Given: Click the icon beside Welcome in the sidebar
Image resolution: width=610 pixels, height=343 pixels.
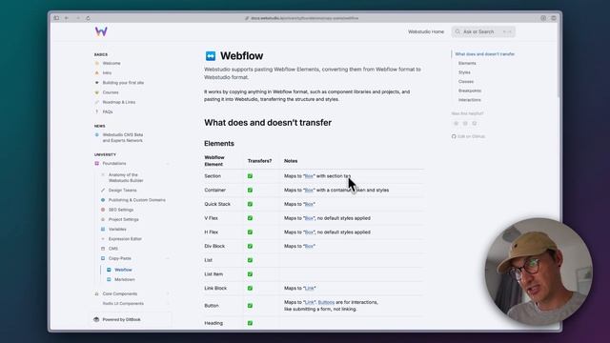Looking at the screenshot, I should tap(97, 63).
